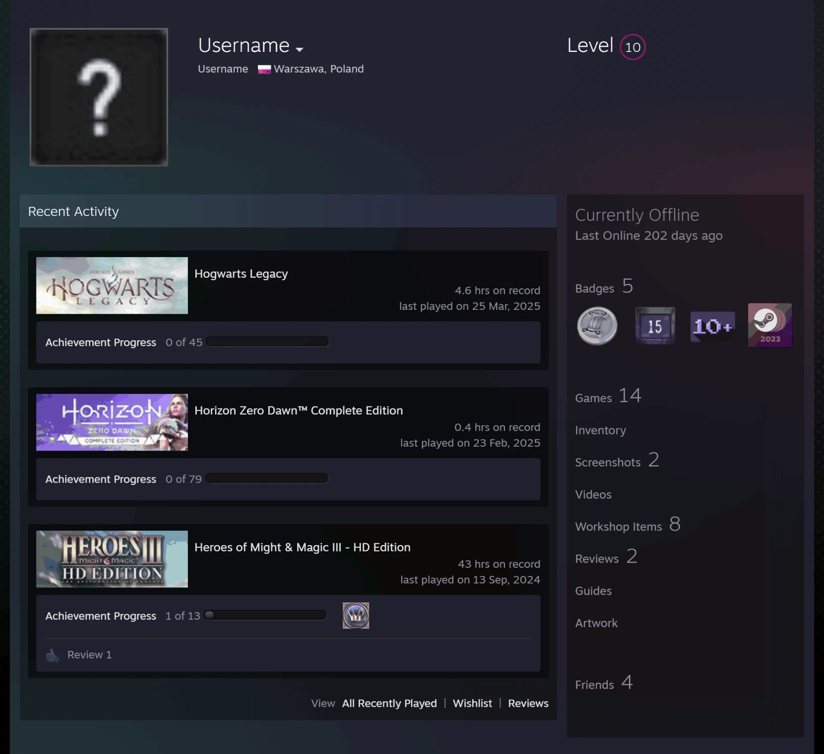Open the Screenshots link
Screen dimensions: 824x754
(617, 460)
